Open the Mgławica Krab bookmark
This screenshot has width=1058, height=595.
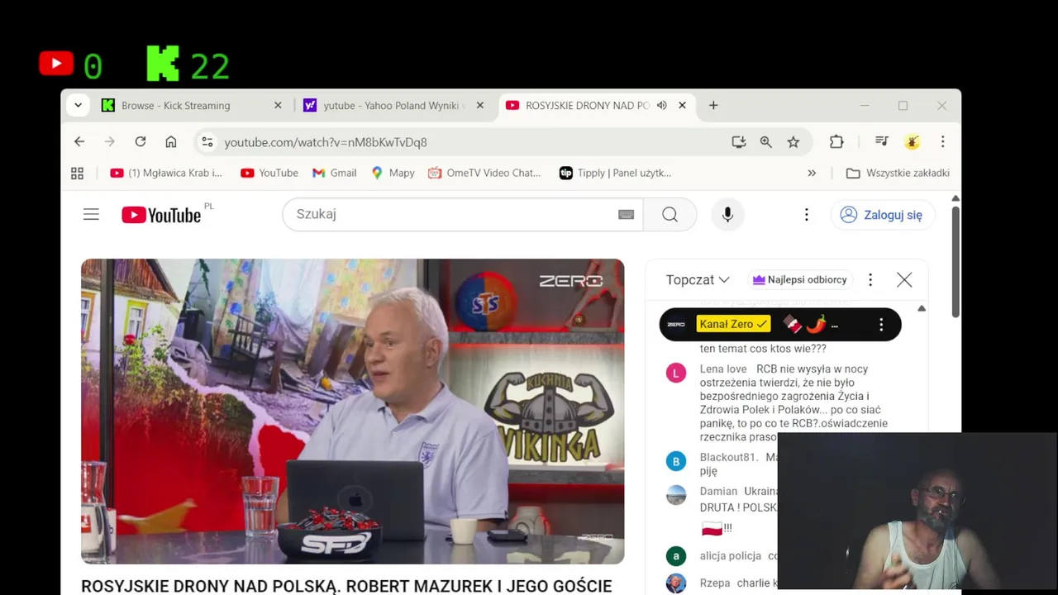point(166,174)
